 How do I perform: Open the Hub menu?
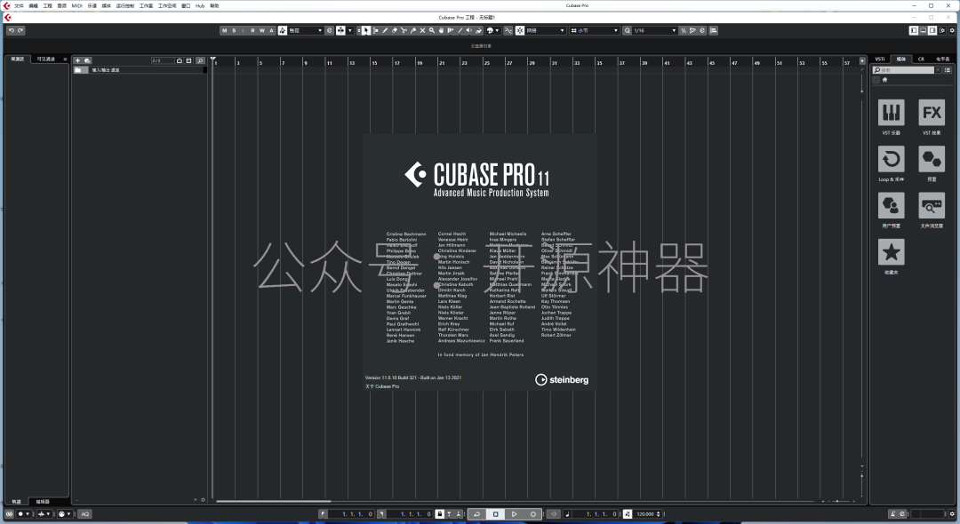pyautogui.click(x=200, y=5)
